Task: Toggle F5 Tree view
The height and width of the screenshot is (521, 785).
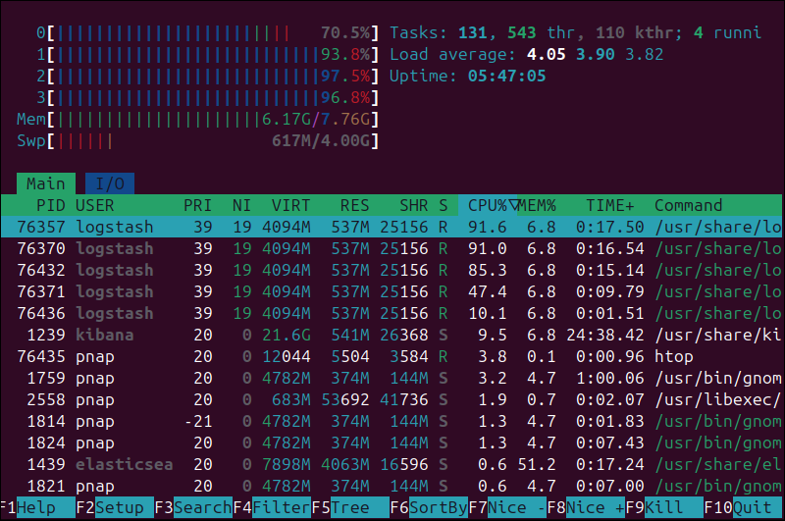Action: coord(349,509)
